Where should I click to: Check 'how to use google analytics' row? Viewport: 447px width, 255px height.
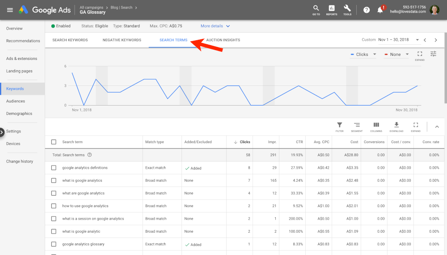[54, 206]
